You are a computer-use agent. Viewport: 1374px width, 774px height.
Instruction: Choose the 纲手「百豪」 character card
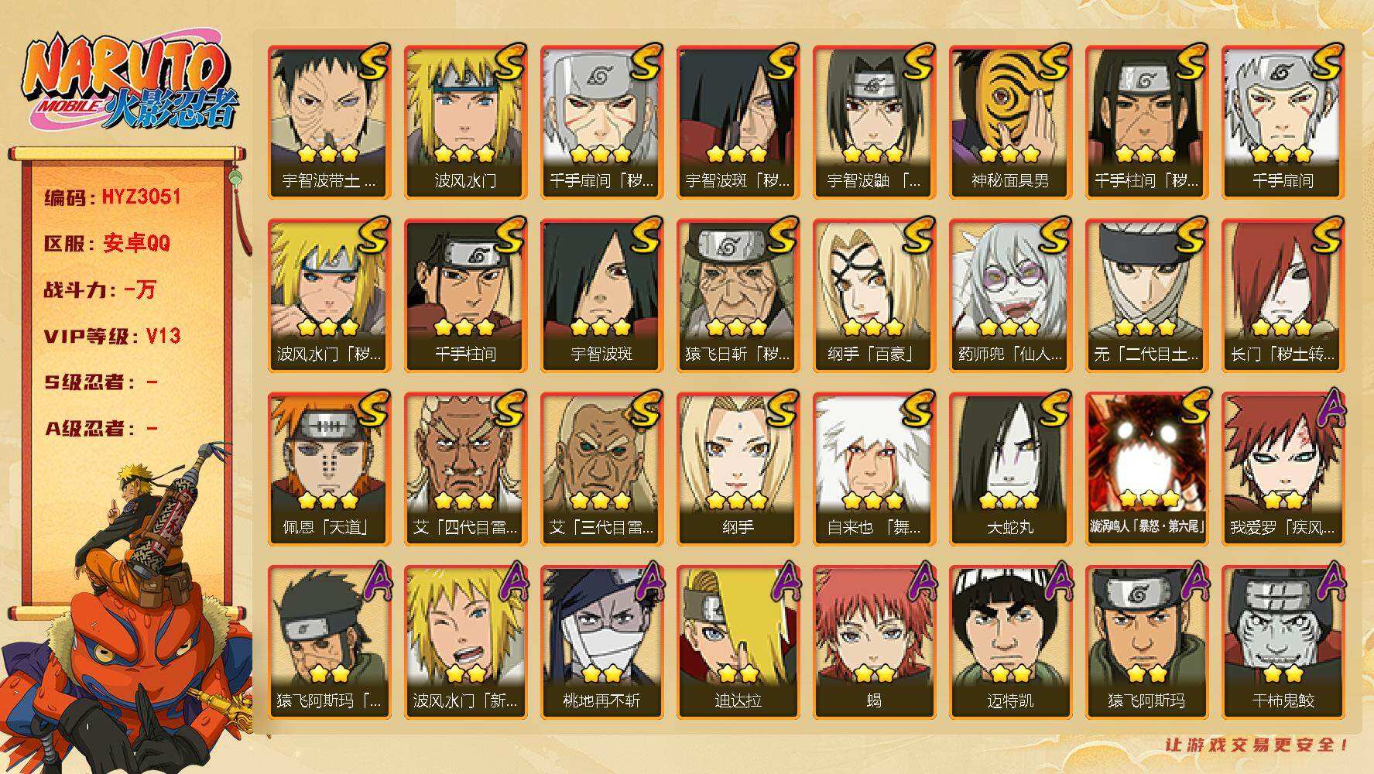pos(874,296)
